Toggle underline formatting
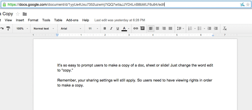252x110 pixels. (x=118, y=28)
